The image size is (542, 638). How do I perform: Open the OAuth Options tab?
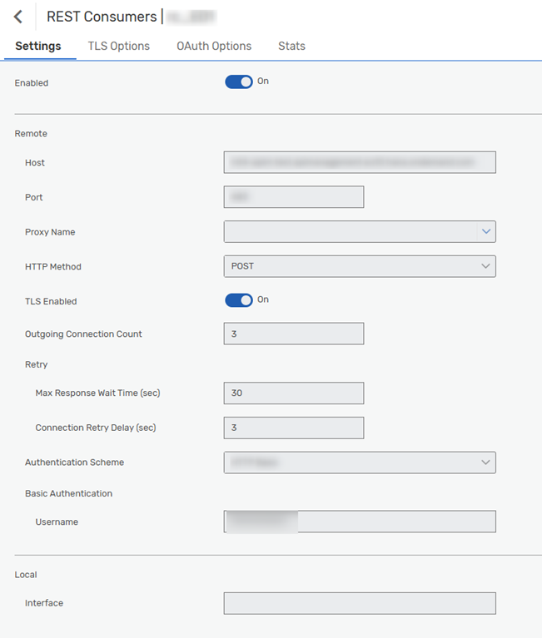(214, 46)
